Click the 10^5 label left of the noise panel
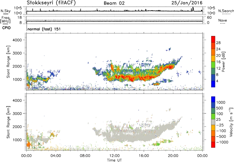This screenshot has width=234, height=162. coord(18,8)
